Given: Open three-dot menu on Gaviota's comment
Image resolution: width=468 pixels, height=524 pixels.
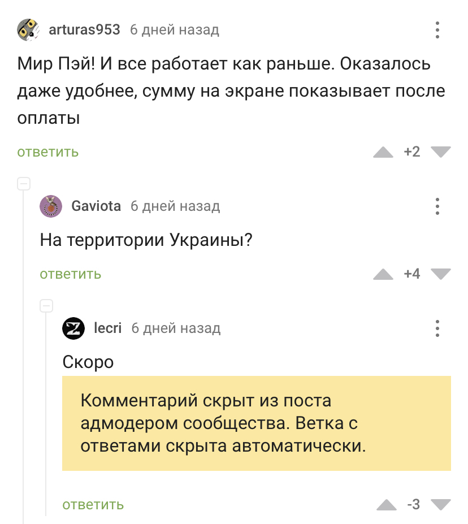Looking at the screenshot, I should click(x=437, y=206).
